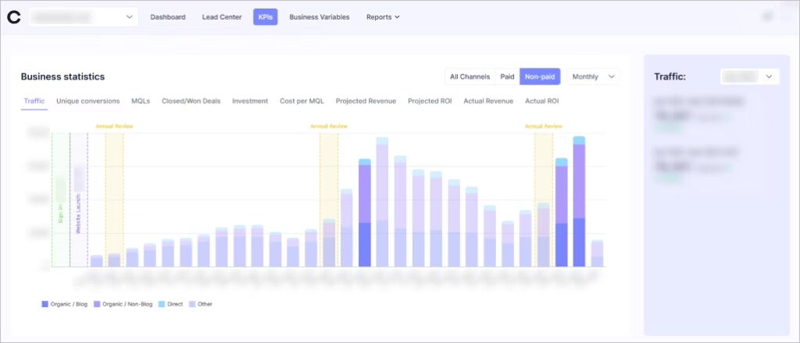Select the Projected Revenue tab

(x=366, y=101)
